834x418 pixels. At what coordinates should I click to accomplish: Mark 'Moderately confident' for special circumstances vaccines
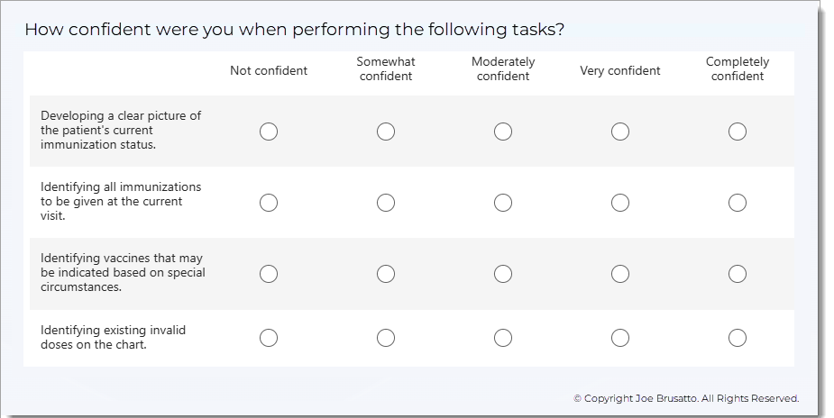pos(503,273)
